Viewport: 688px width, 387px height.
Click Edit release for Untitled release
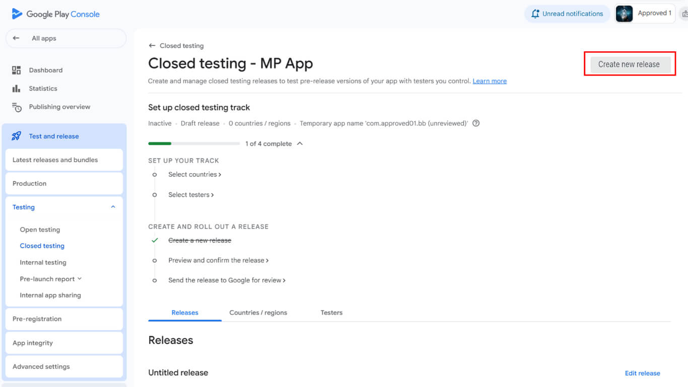642,373
